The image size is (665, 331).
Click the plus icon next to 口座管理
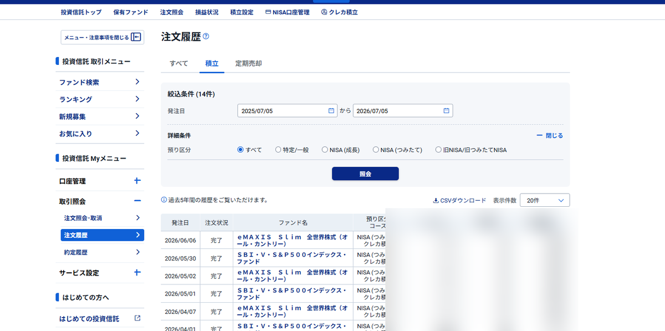click(137, 181)
